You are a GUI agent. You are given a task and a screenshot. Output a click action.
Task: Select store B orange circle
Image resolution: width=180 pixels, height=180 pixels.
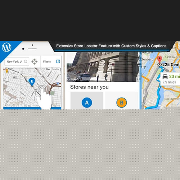[122, 103]
